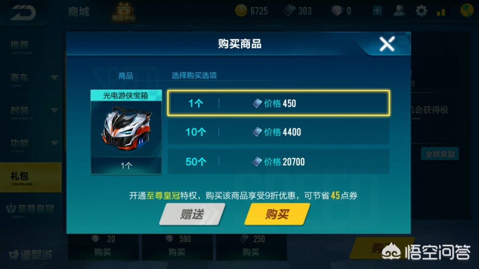Click the diamond currency icon showing 0
The width and height of the screenshot is (479, 269).
(x=337, y=11)
